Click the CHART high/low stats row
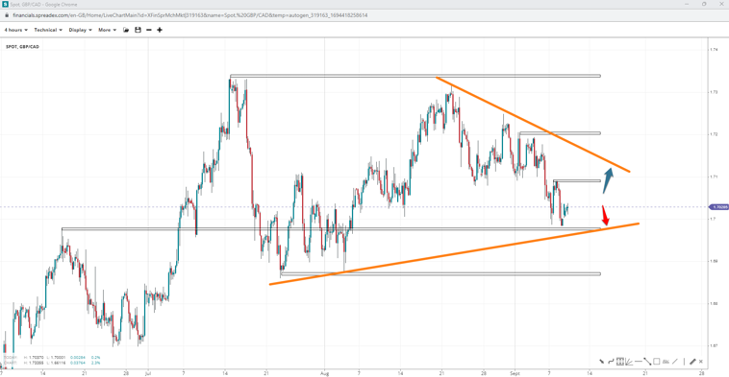The width and height of the screenshot is (729, 377). point(52,363)
